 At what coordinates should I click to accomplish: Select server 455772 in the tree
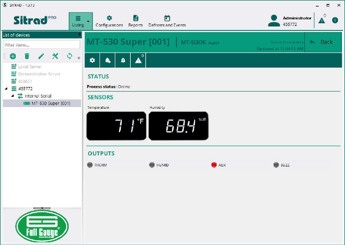[x=25, y=89]
